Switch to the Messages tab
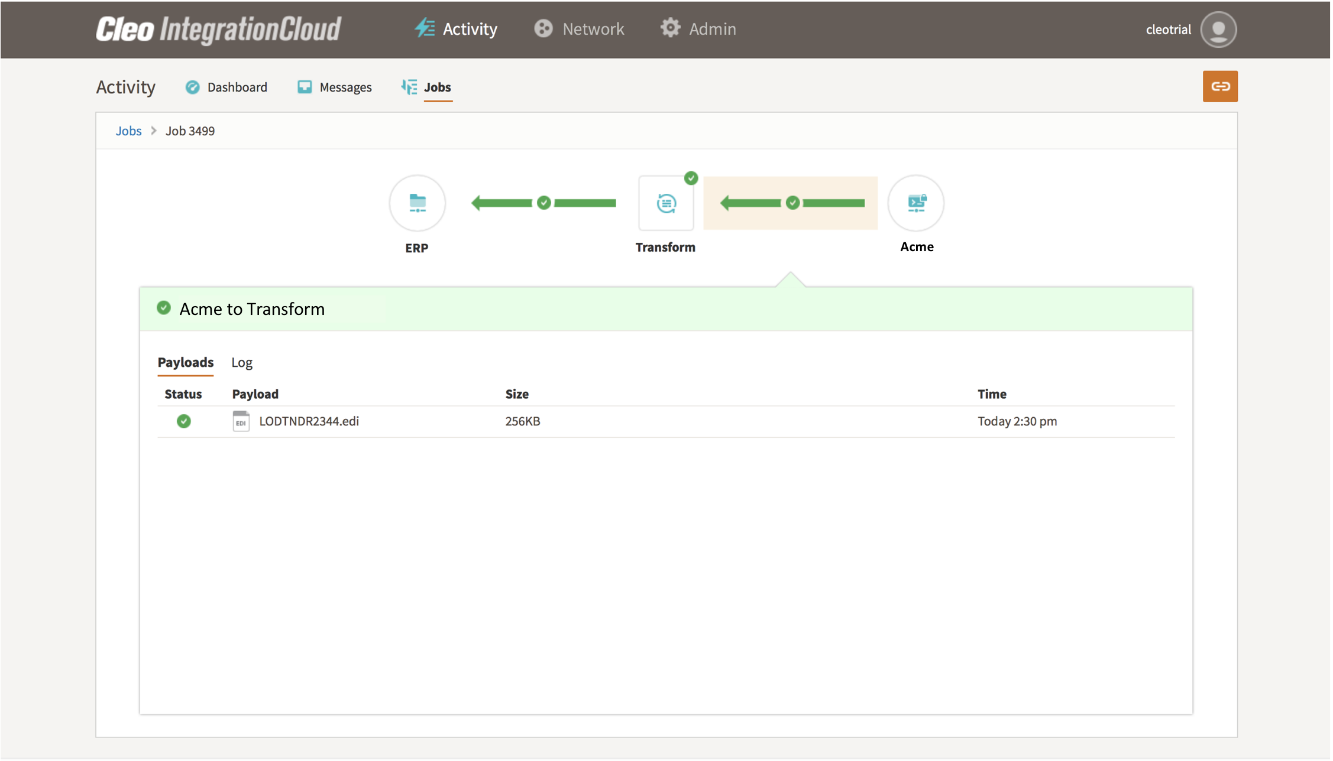Viewport: 1333px width, 761px height. 334,87
